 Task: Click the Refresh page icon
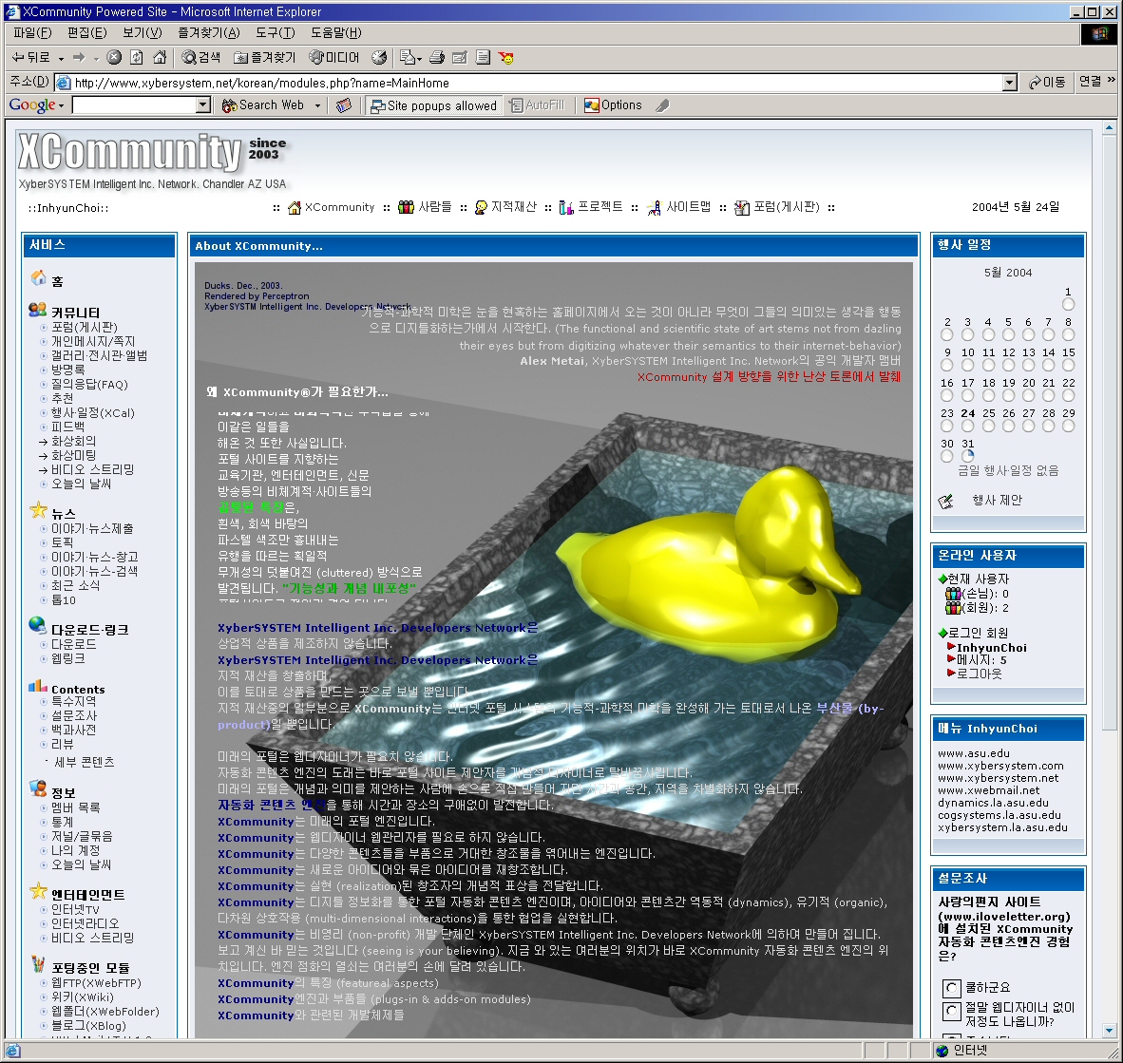[137, 57]
